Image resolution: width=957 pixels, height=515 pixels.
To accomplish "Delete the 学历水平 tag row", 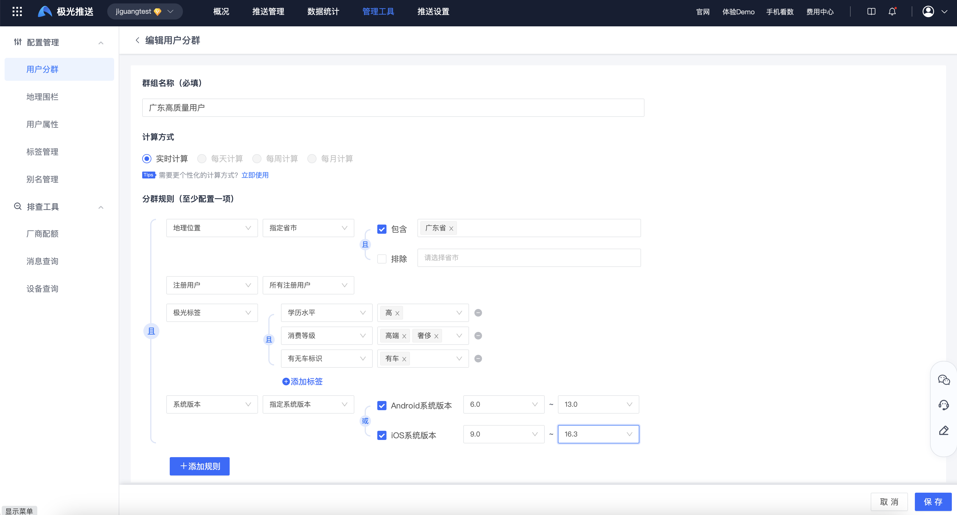I will pyautogui.click(x=478, y=313).
